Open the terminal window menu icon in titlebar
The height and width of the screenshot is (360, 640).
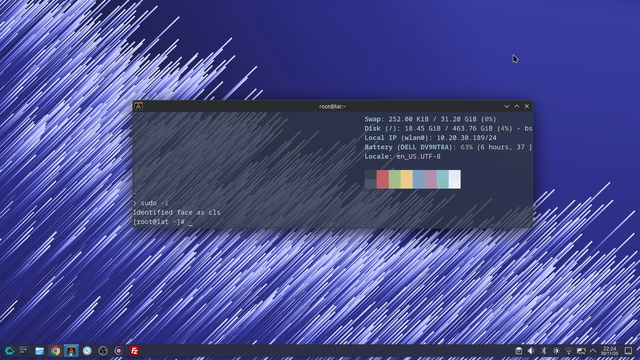click(x=139, y=106)
